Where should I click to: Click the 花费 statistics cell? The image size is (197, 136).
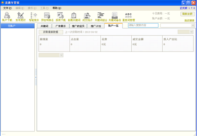(116, 44)
